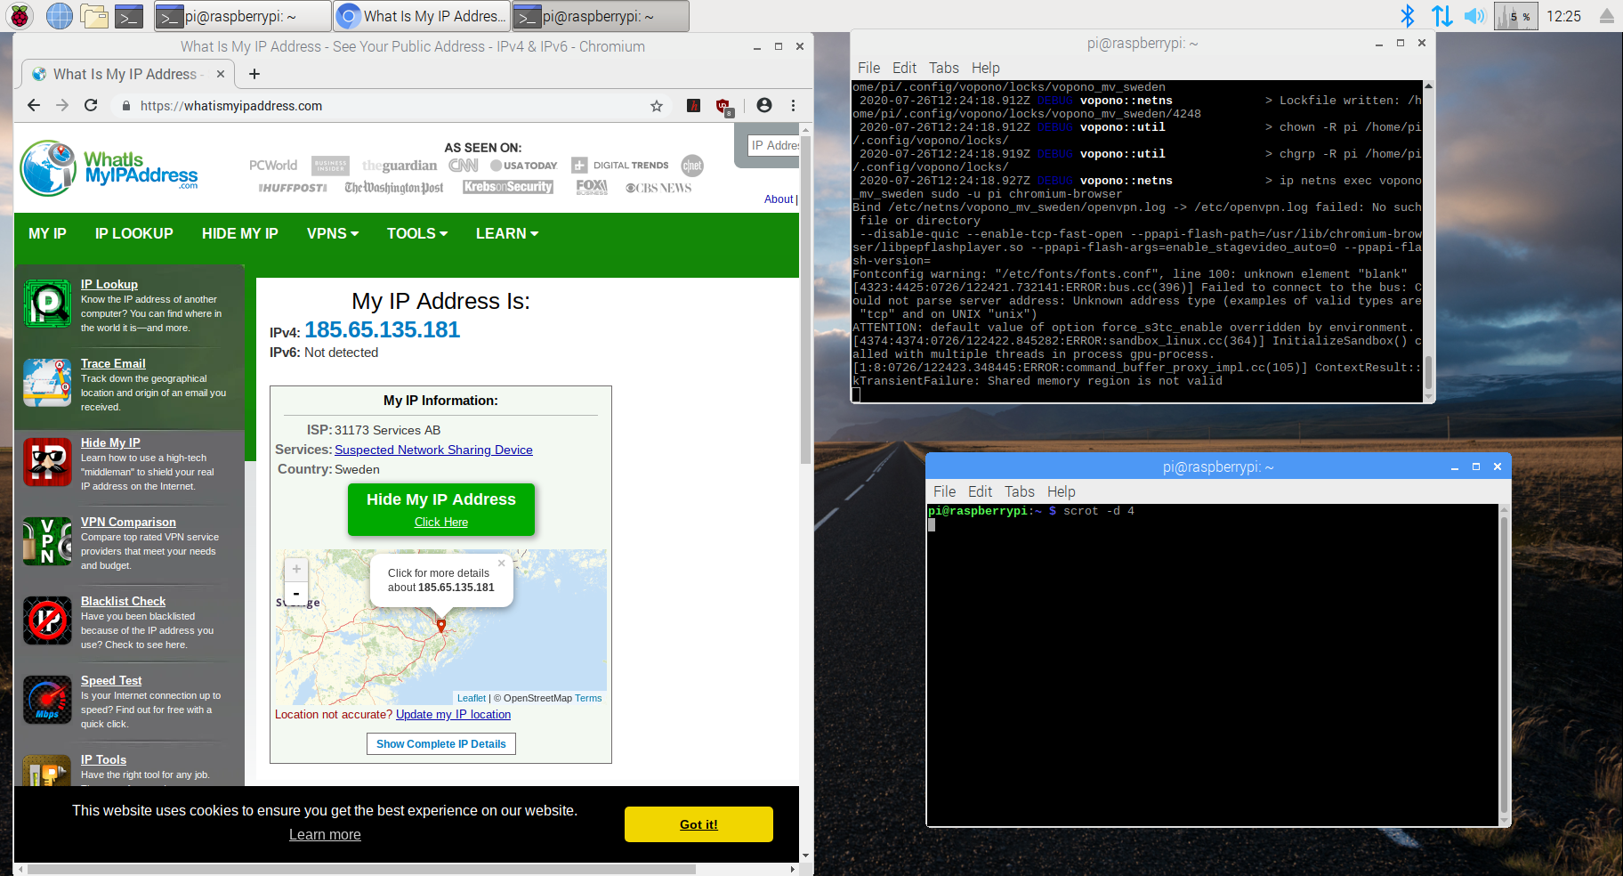1623x876 pixels.
Task: Launch terminal from taskbar launcher icon
Action: tap(130, 16)
